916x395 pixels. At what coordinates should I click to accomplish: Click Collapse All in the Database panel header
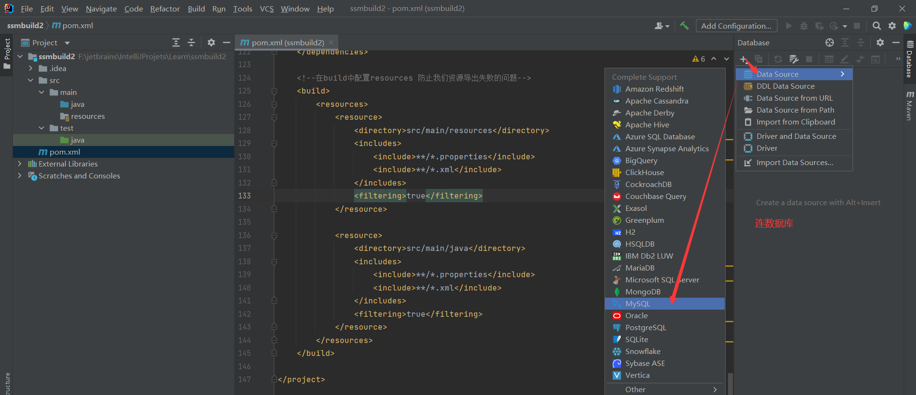(861, 42)
